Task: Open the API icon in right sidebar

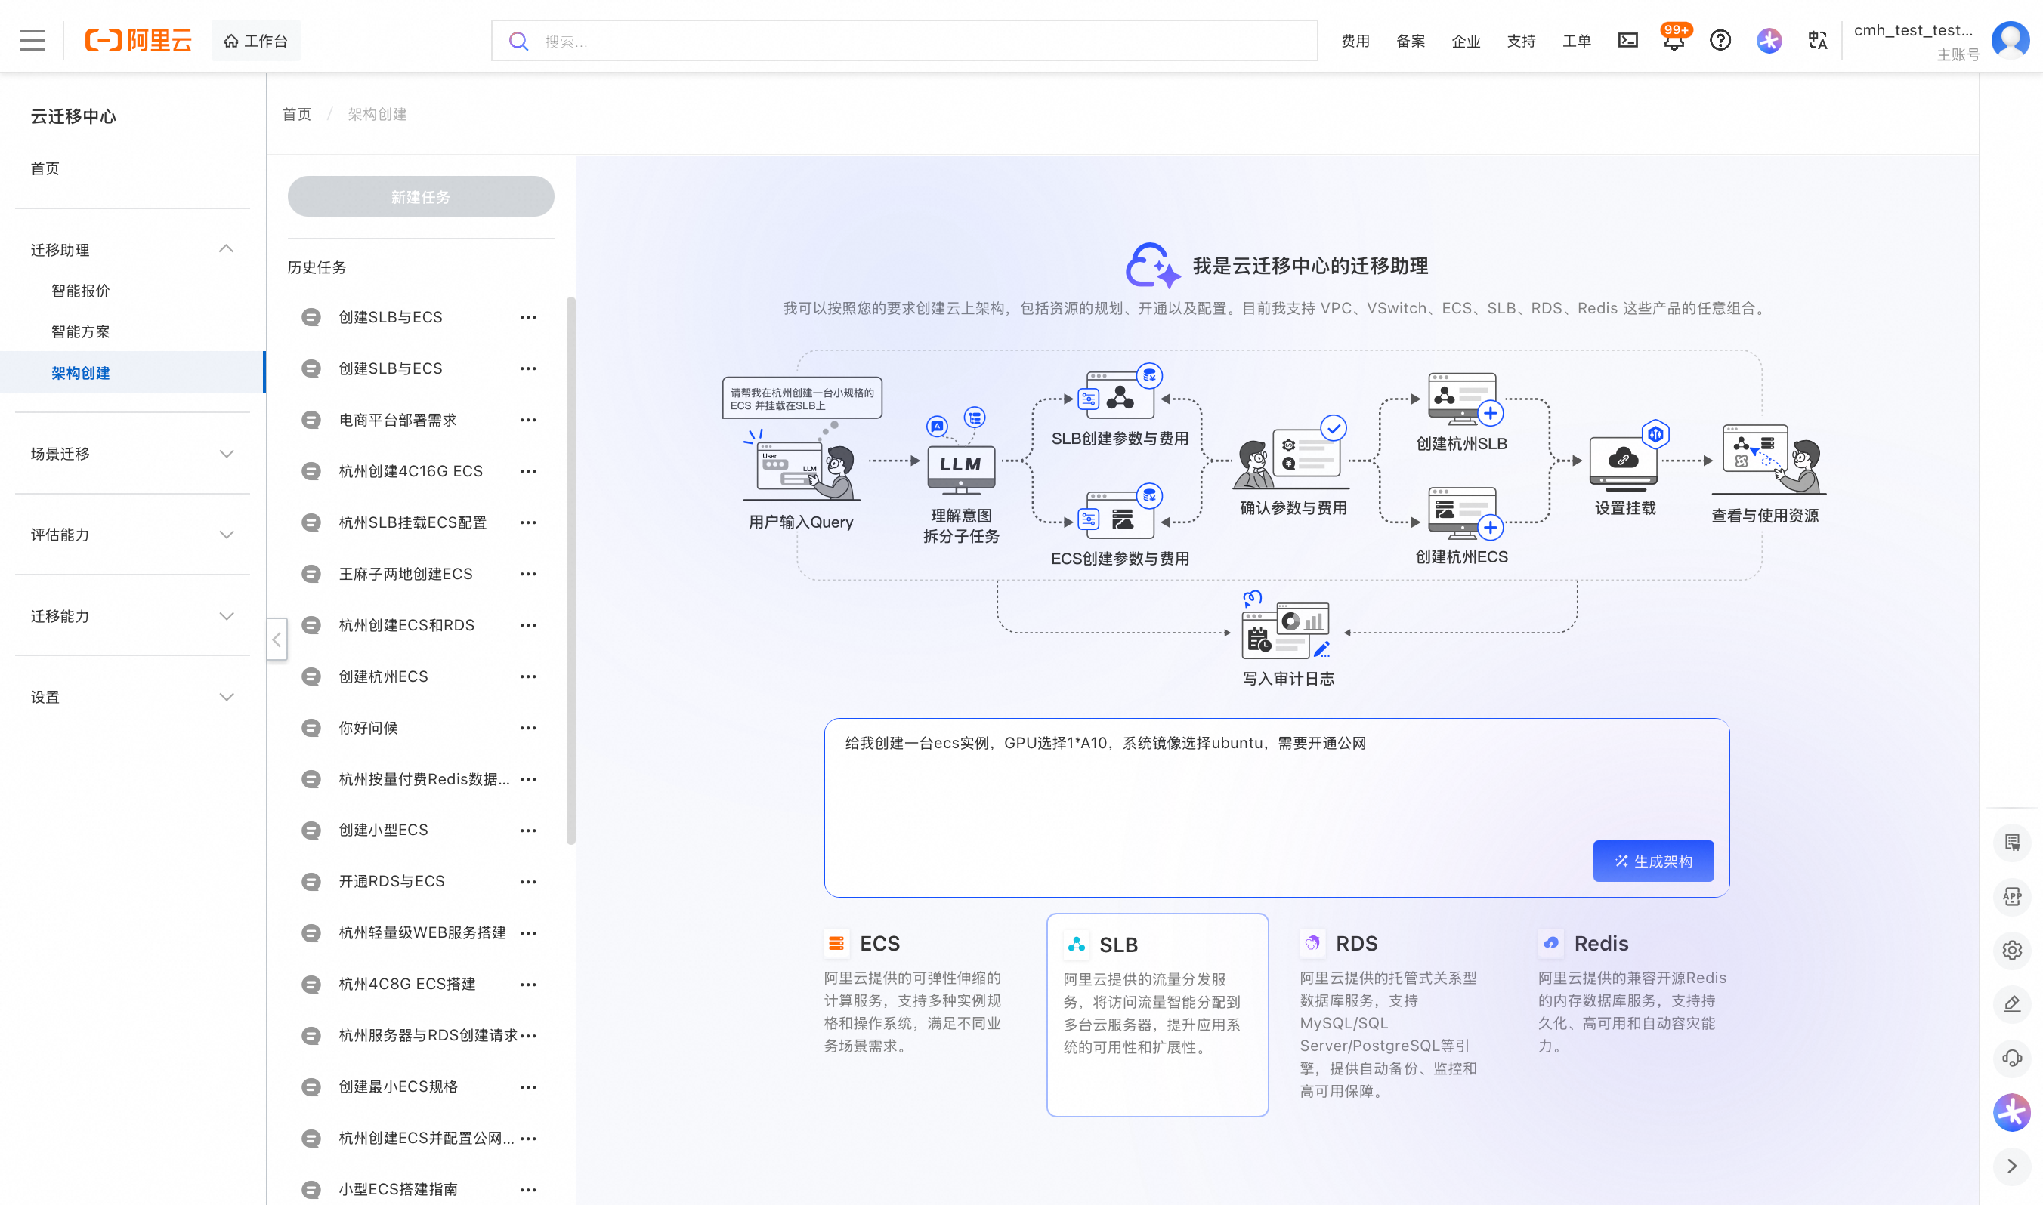Action: (x=2011, y=896)
